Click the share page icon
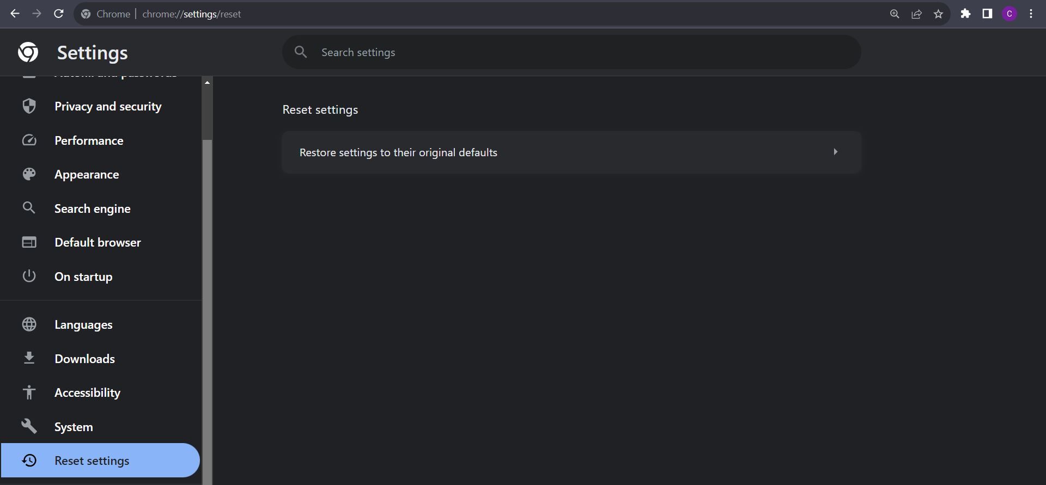 (916, 14)
